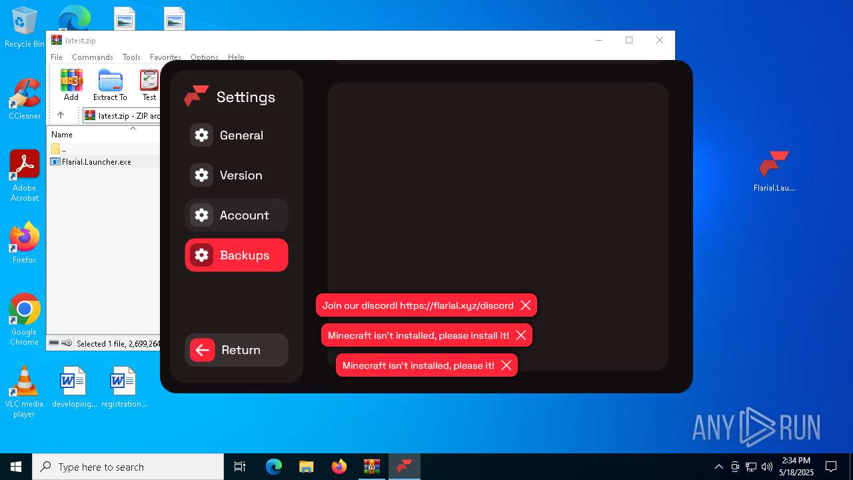Select the 'developing...' Word document icon
853x480 pixels.
(74, 387)
